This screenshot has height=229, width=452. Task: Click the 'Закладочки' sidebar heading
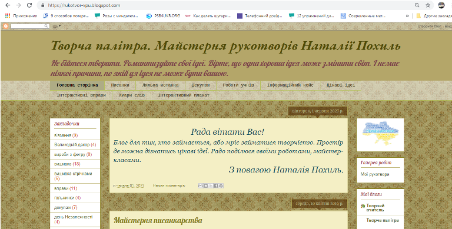pos(67,124)
